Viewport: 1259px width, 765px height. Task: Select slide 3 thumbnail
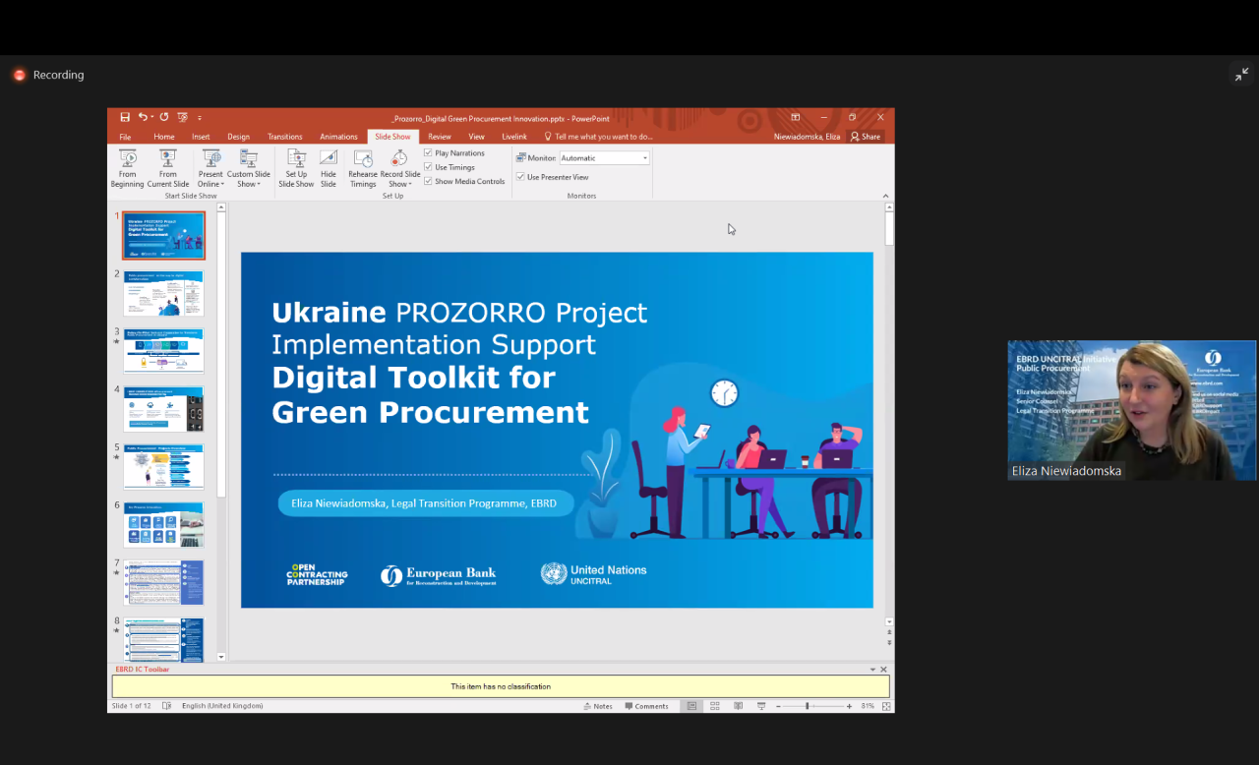point(163,351)
